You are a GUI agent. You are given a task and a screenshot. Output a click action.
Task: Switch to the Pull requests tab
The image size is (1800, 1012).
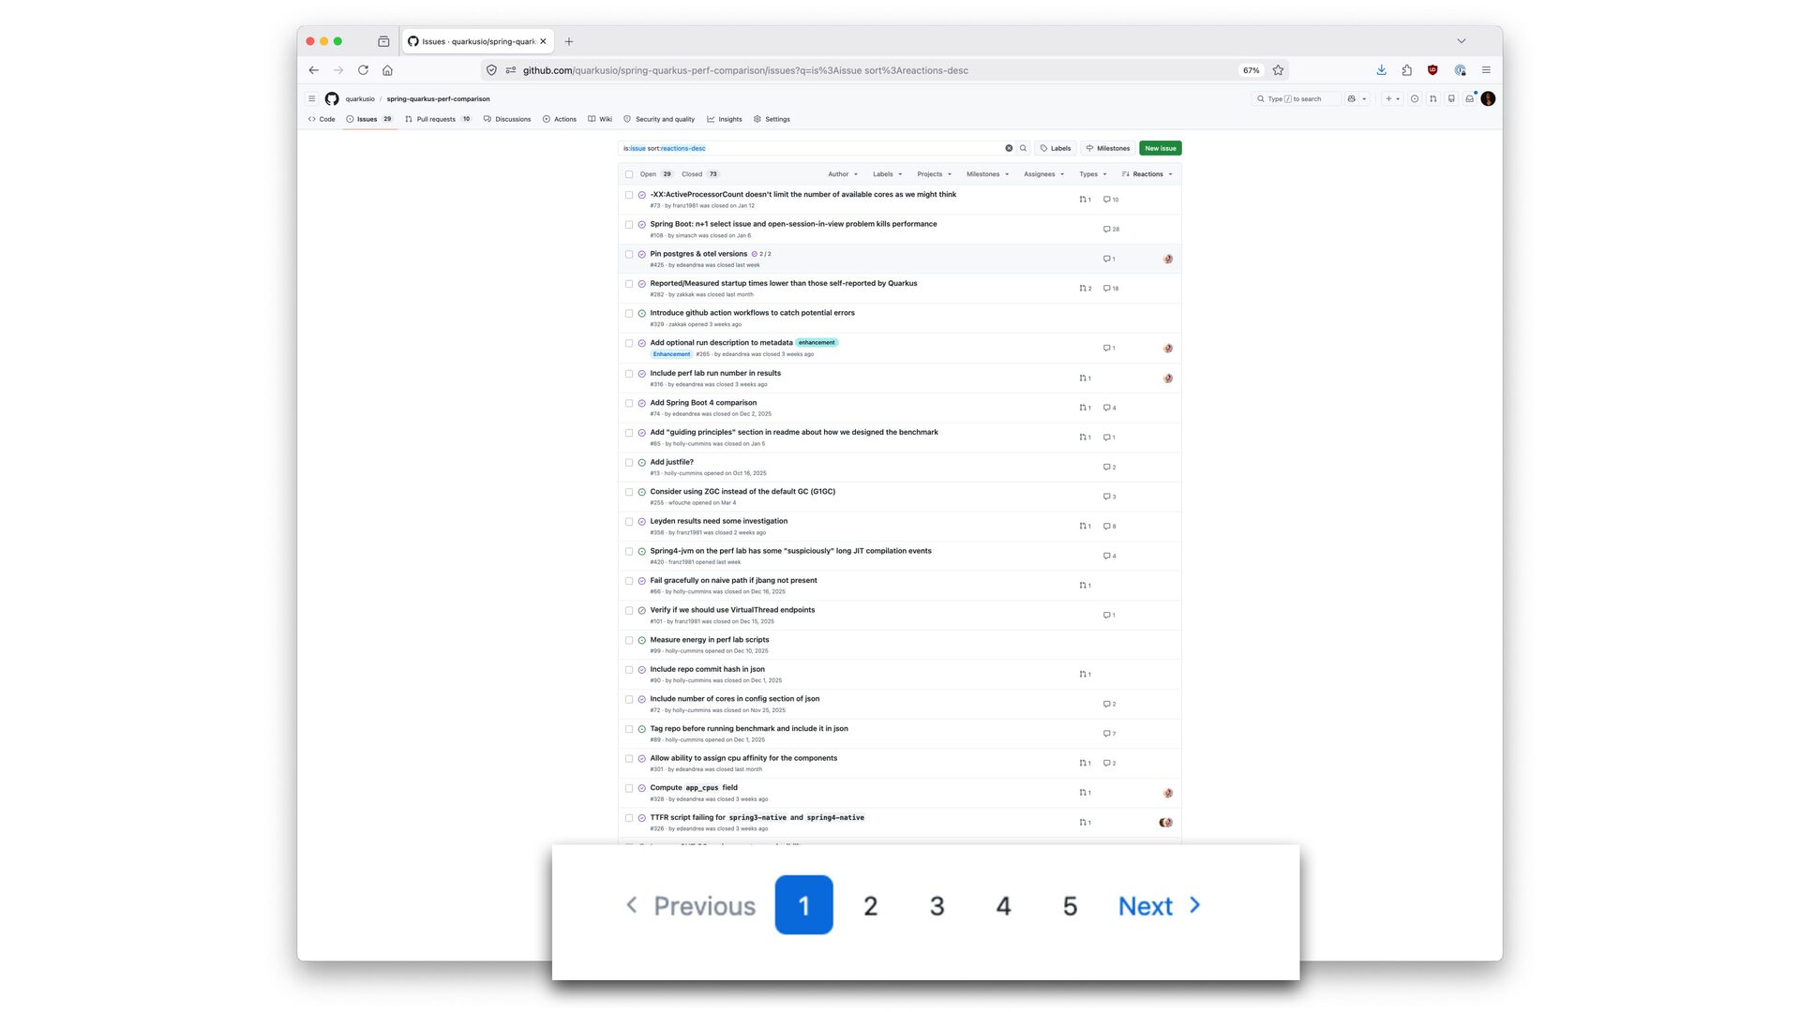point(435,119)
